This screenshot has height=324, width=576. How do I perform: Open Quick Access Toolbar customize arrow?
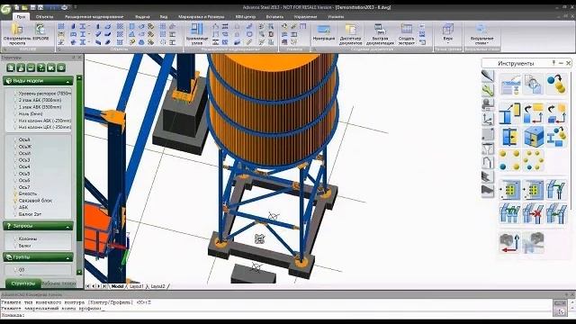76,7
